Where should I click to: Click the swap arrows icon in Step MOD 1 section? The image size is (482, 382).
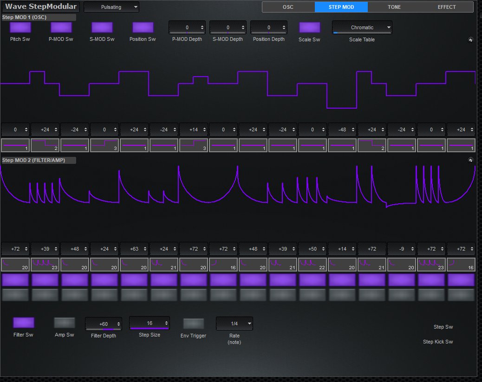[x=470, y=40]
